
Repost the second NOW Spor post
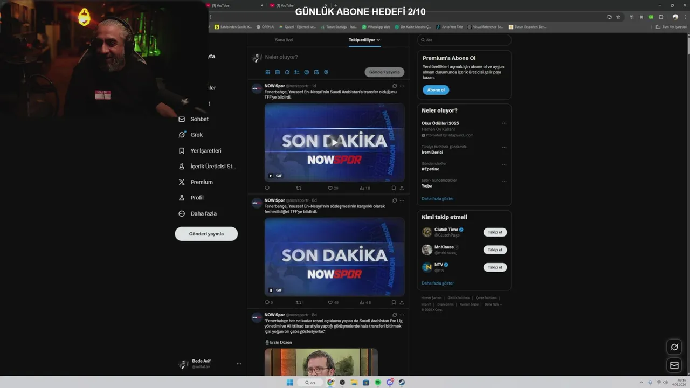[300, 302]
